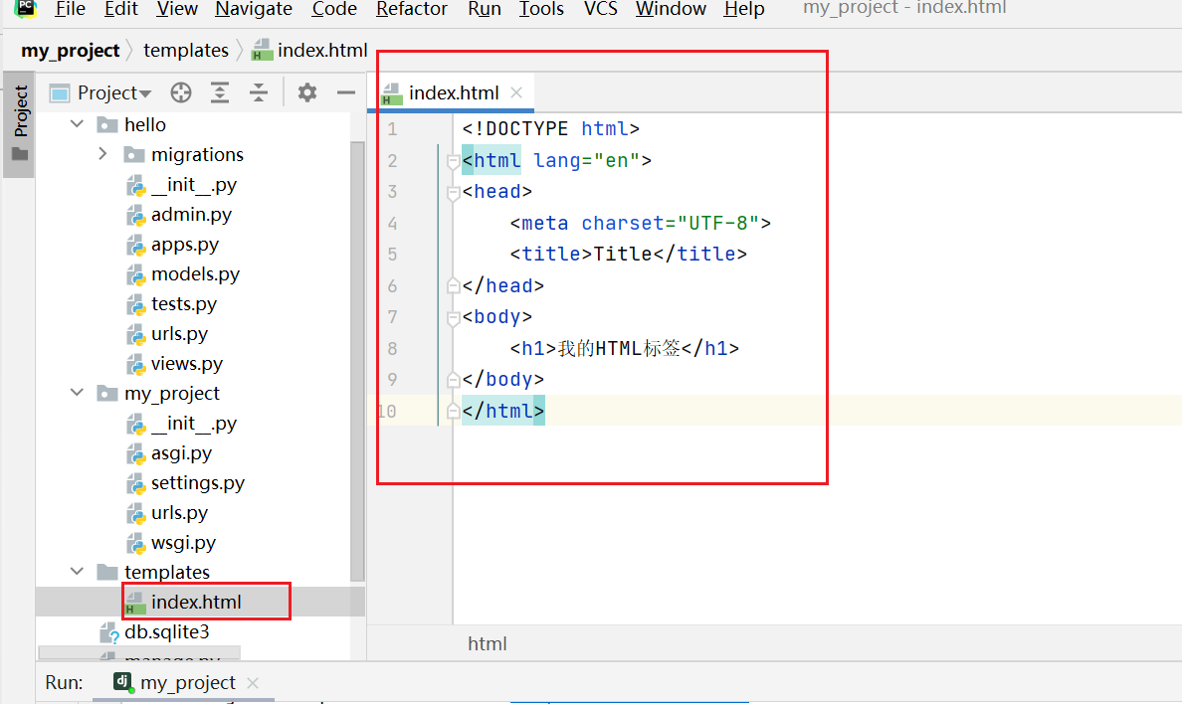Select wsgi.py in project tree

[183, 542]
